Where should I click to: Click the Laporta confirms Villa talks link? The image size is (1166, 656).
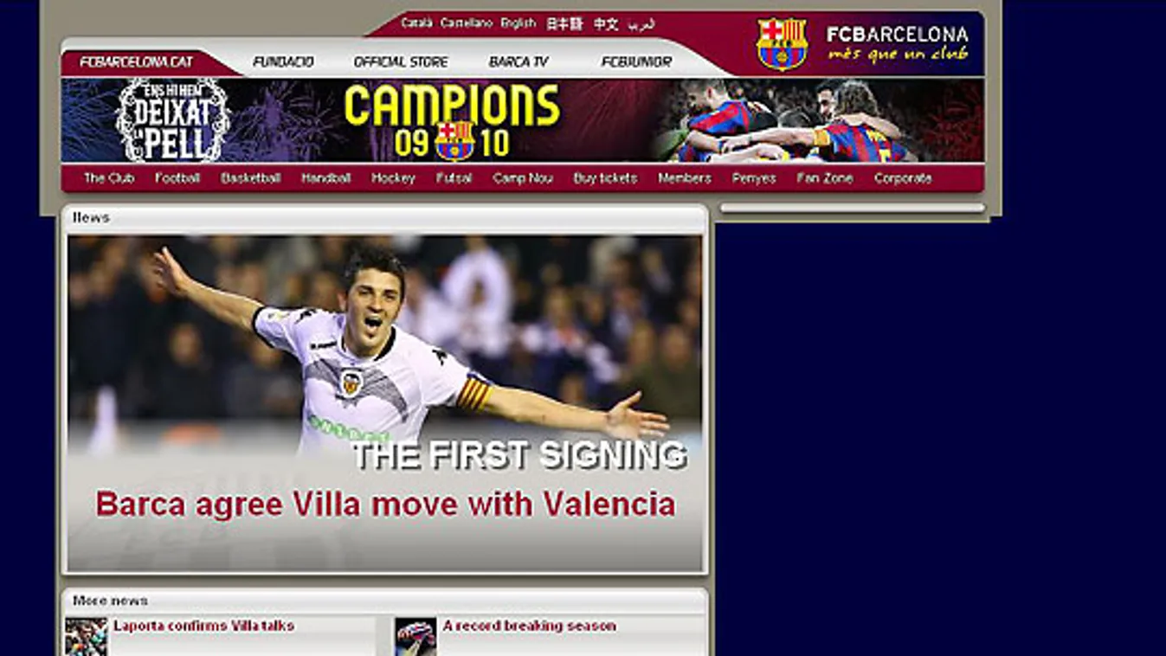203,626
